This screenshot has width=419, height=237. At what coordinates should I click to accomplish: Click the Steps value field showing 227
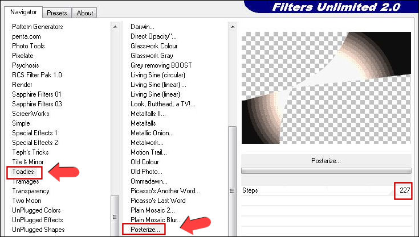404,190
